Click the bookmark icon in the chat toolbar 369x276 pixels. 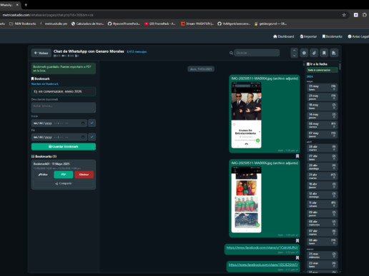(x=324, y=53)
